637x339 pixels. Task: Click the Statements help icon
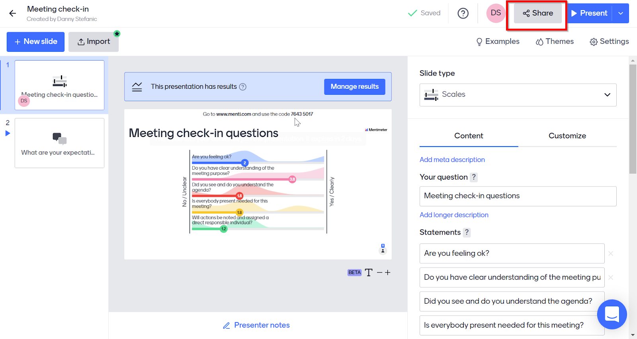coord(467,232)
